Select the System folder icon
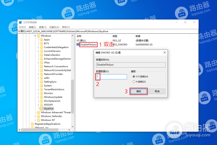This screenshot has width=217, height=145. [41, 86]
